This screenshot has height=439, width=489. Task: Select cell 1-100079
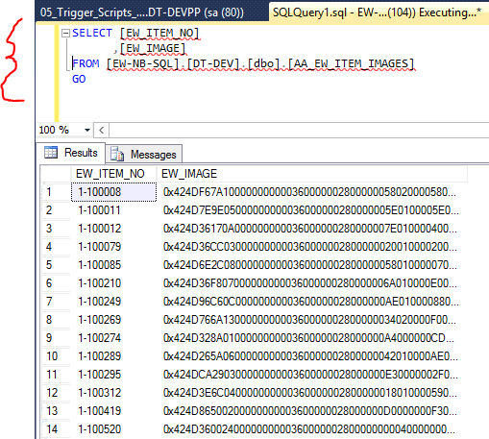(113, 247)
